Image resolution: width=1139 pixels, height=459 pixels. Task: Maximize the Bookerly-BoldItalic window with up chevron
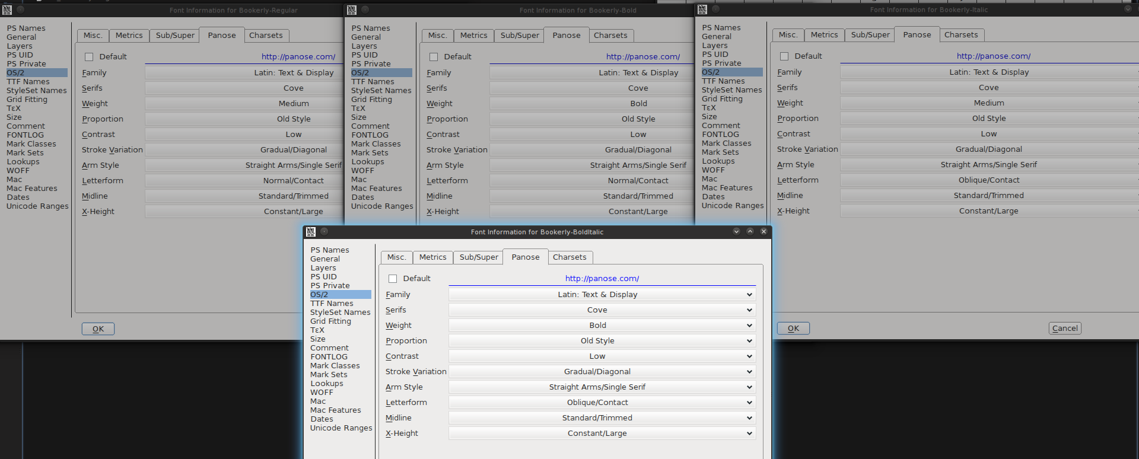pos(750,231)
